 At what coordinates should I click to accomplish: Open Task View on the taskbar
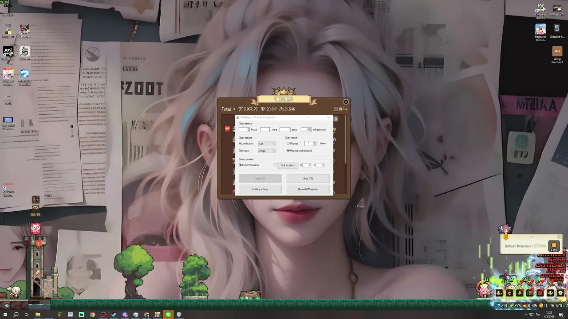pyautogui.click(x=27, y=315)
